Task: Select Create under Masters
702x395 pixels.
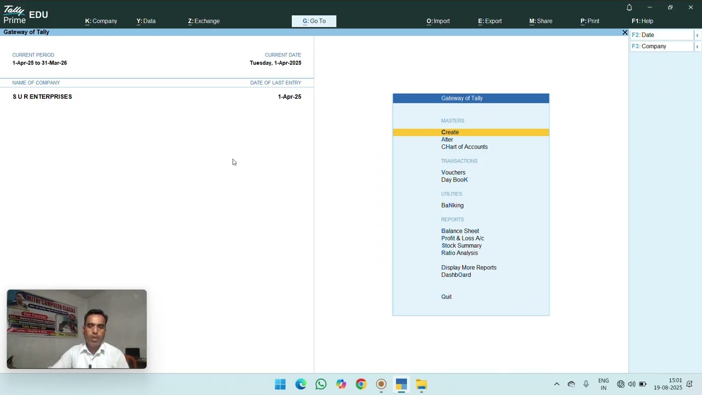Action: click(x=471, y=132)
